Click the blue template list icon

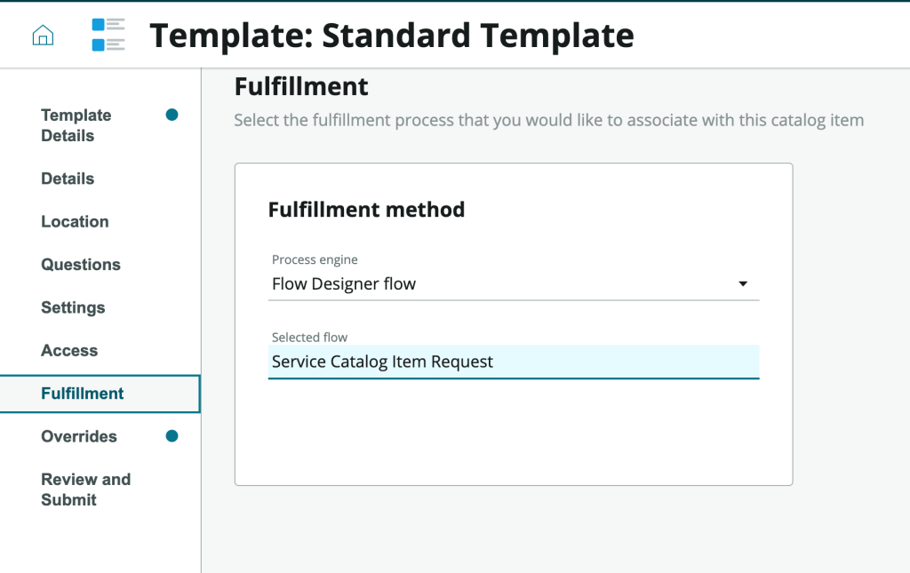coord(108,36)
